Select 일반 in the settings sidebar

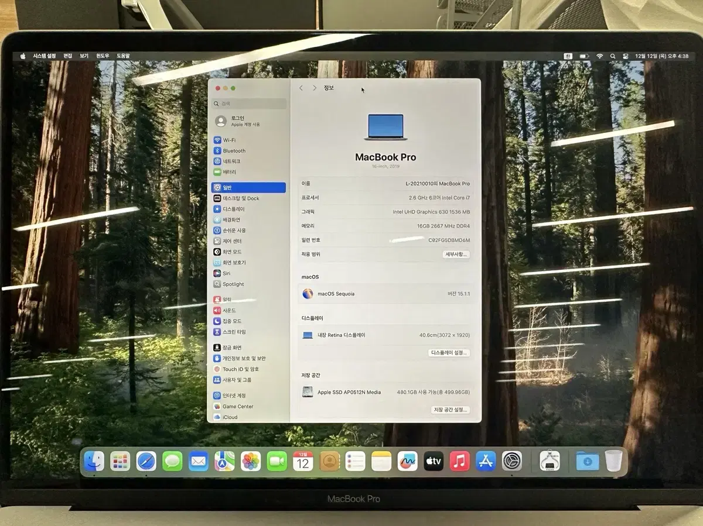[249, 188]
